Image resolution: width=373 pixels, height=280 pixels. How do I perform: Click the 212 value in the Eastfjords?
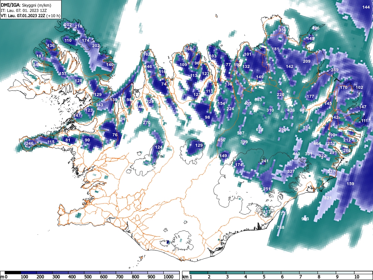coord(347,140)
